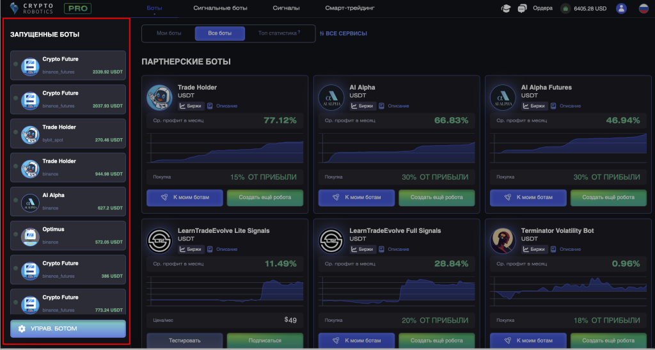Image resolution: width=655 pixels, height=350 pixels.
Task: Select Crypto Future bot with 773.24 USDT
Action: pyautogui.click(x=68, y=301)
